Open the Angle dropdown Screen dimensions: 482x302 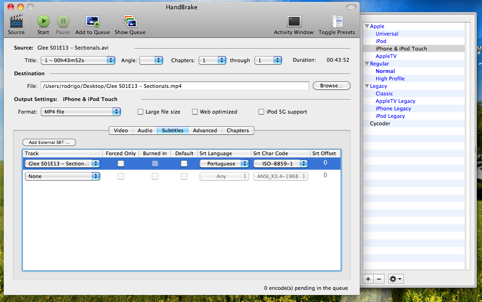(x=151, y=60)
